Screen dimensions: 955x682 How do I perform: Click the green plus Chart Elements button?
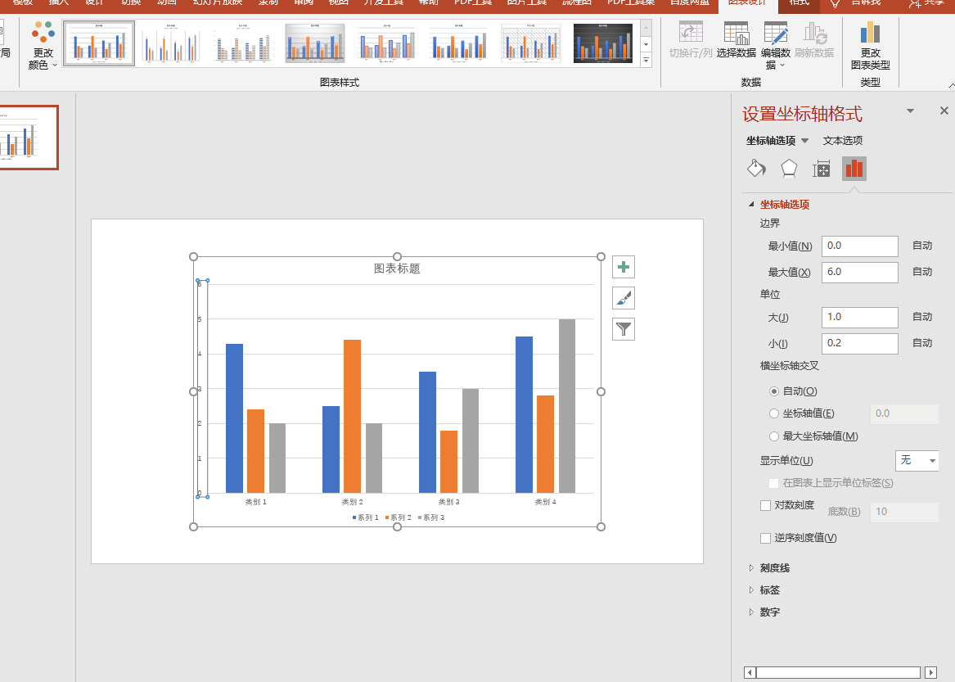tap(623, 267)
